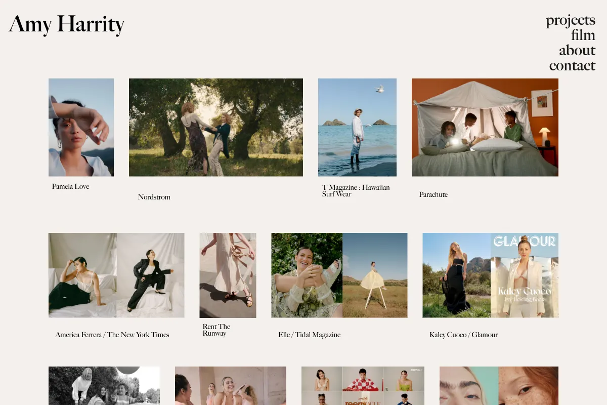Open the freckled face close-up thumbnail
Image resolution: width=607 pixels, height=405 pixels.
[499, 386]
